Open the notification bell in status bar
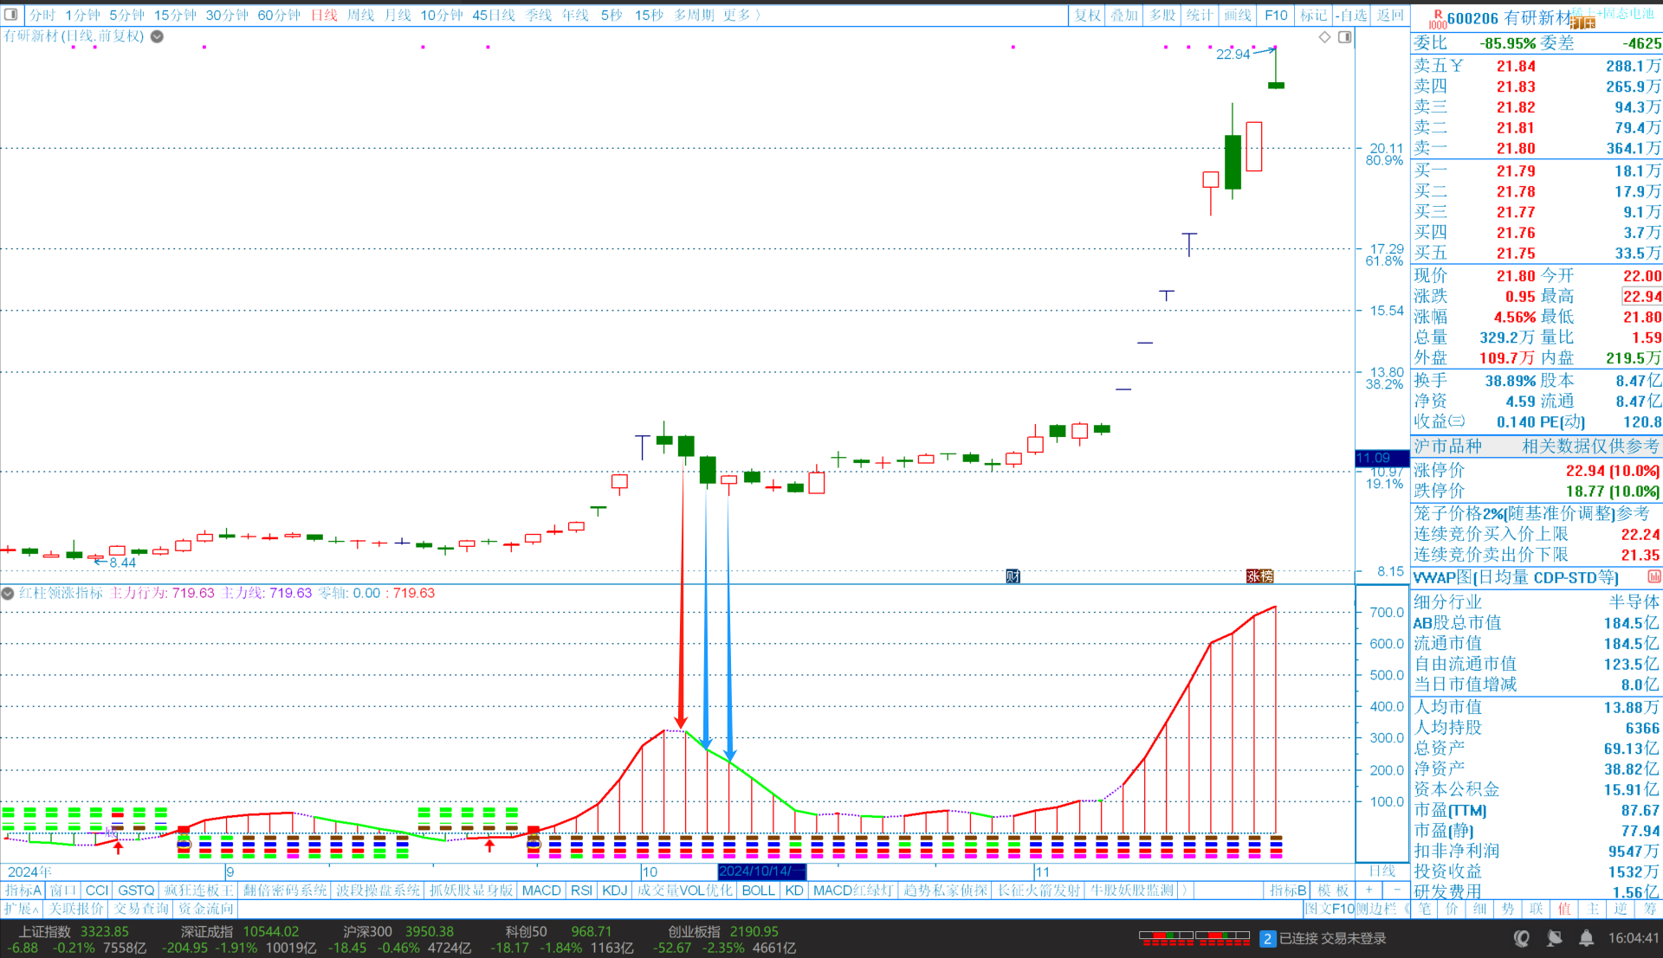 1586,938
